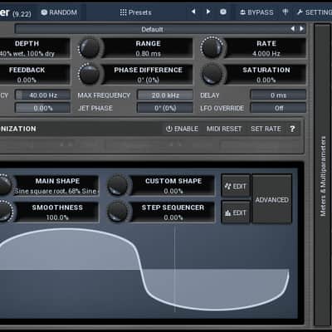
Task: Go to next preset with right arrow
Action: [x=208, y=12]
